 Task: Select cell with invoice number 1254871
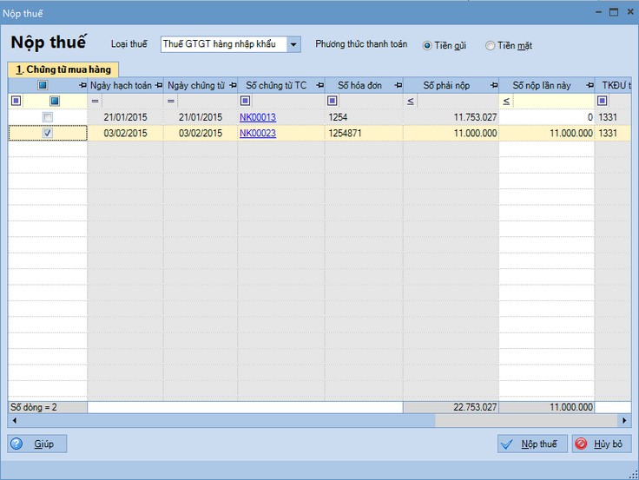(x=364, y=134)
